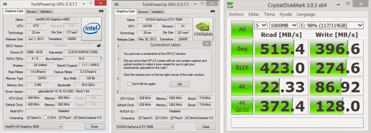
Task: Click the 4K QD32 read result bar 372.4
Action: click(x=281, y=106)
